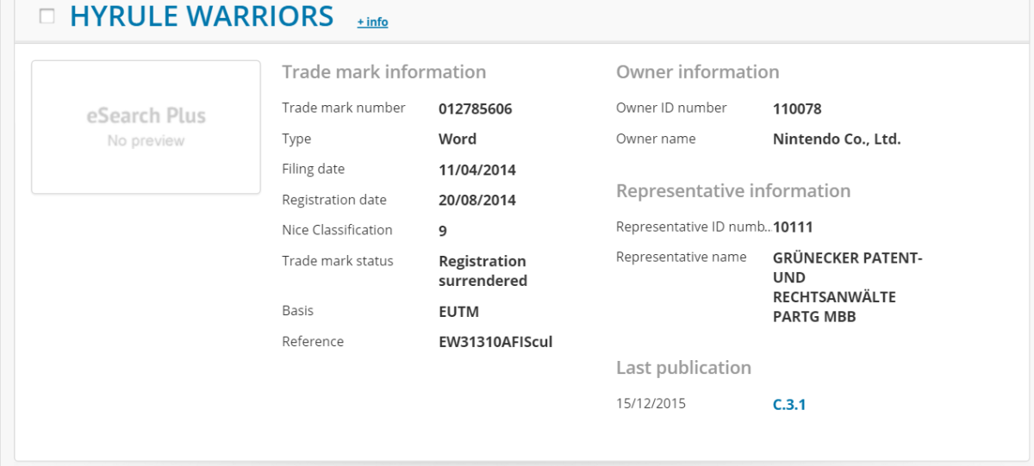Click the 'Owner information' heading
The image size is (1034, 466).
(697, 72)
